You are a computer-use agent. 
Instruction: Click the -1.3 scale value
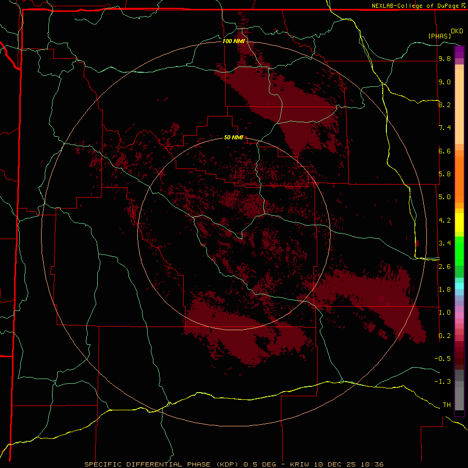coord(443,382)
